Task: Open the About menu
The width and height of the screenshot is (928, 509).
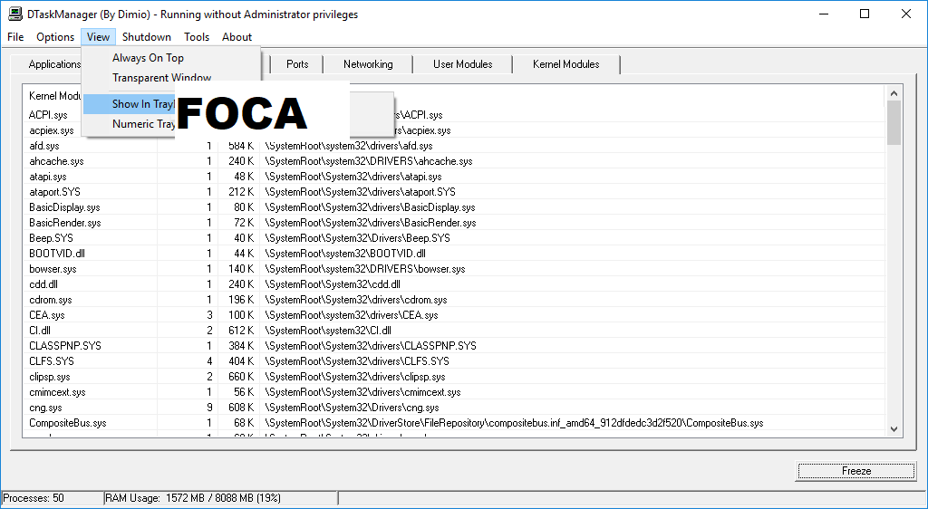Action: point(237,36)
